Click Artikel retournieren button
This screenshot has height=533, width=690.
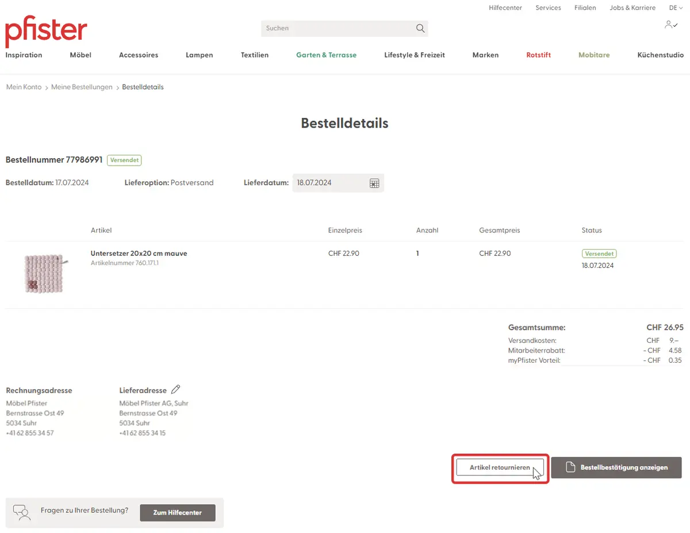[x=500, y=467]
